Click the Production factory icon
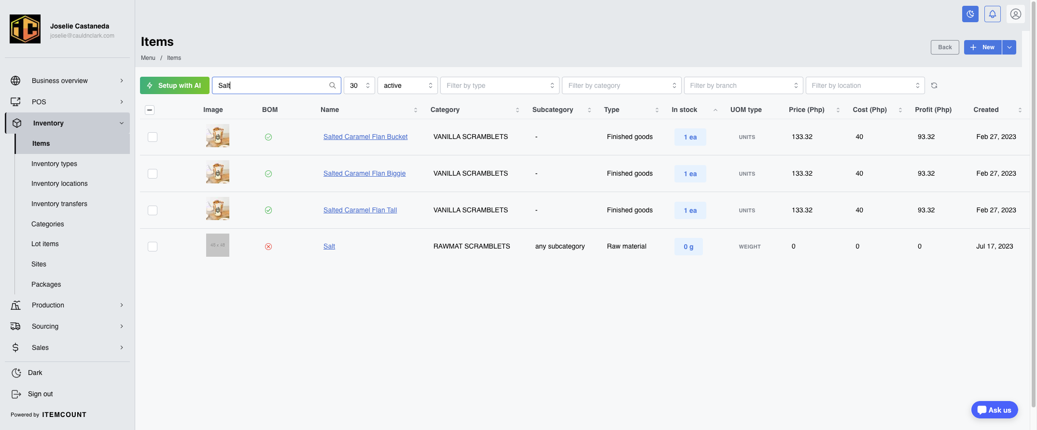The width and height of the screenshot is (1037, 430). point(15,305)
